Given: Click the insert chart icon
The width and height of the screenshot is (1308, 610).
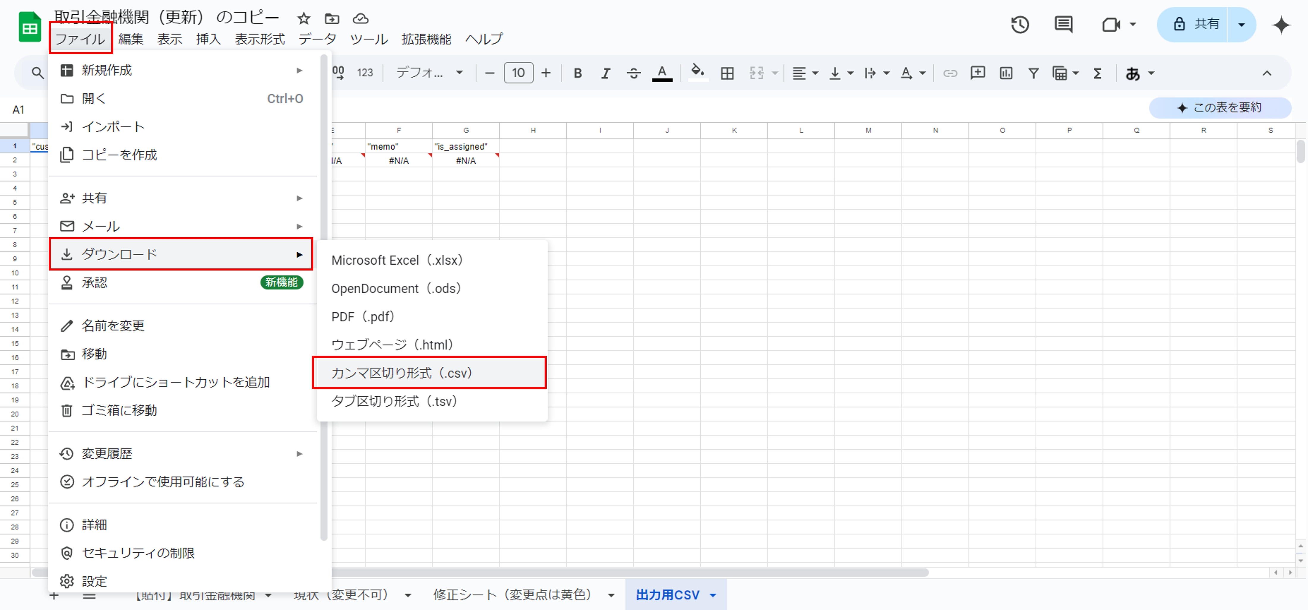Looking at the screenshot, I should click(1005, 73).
